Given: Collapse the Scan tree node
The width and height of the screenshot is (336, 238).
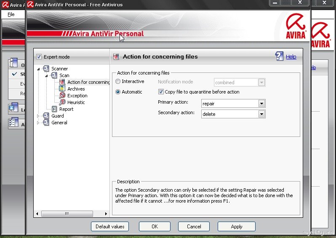Looking at the screenshot, I should [46, 76].
